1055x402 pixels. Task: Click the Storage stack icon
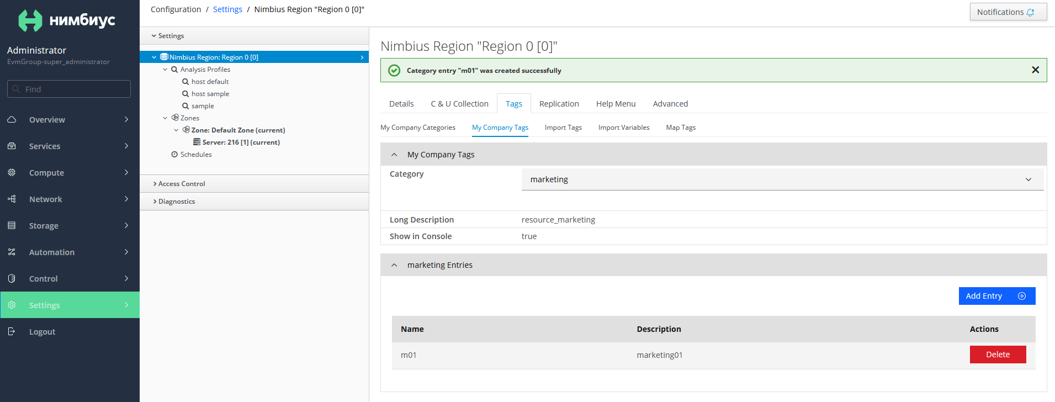(x=12, y=225)
